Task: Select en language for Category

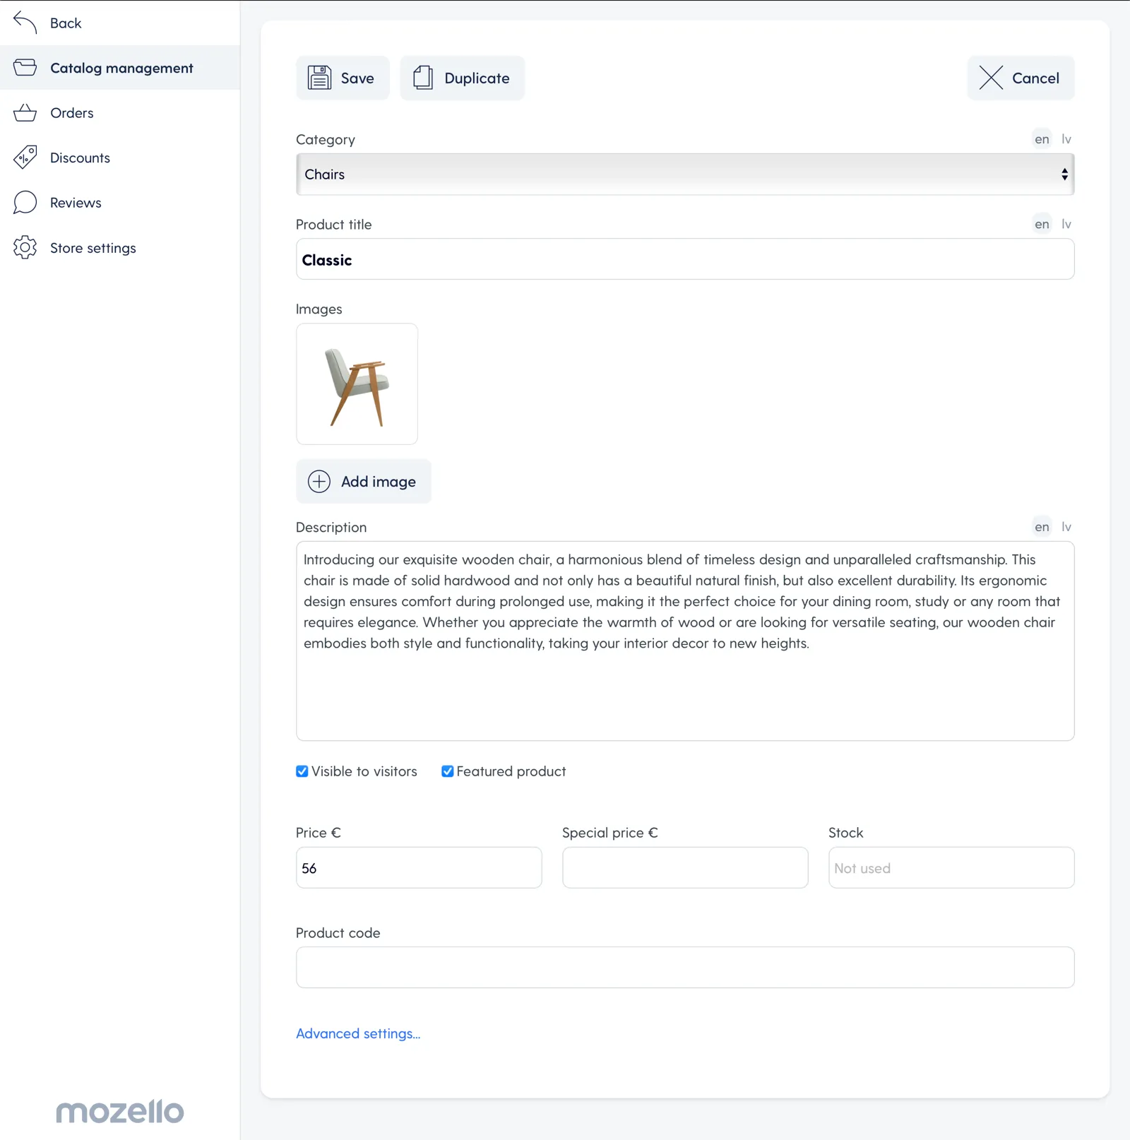Action: click(x=1042, y=139)
